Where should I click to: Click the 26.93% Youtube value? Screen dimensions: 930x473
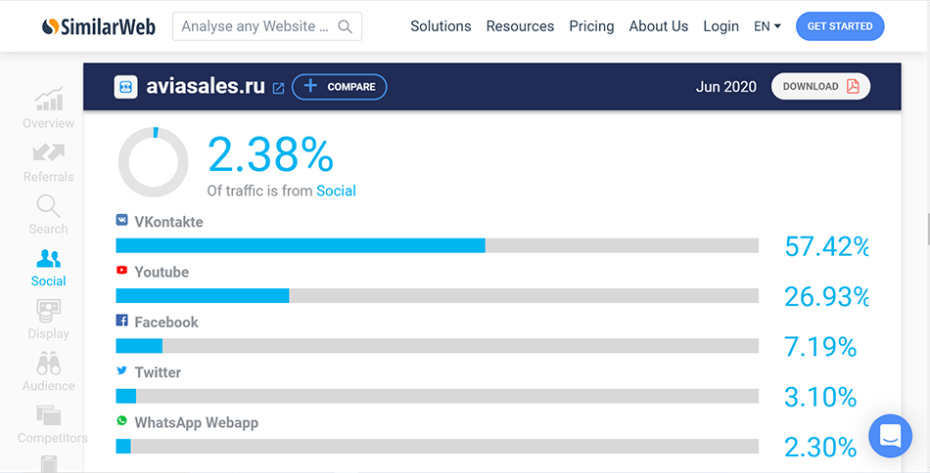(827, 296)
